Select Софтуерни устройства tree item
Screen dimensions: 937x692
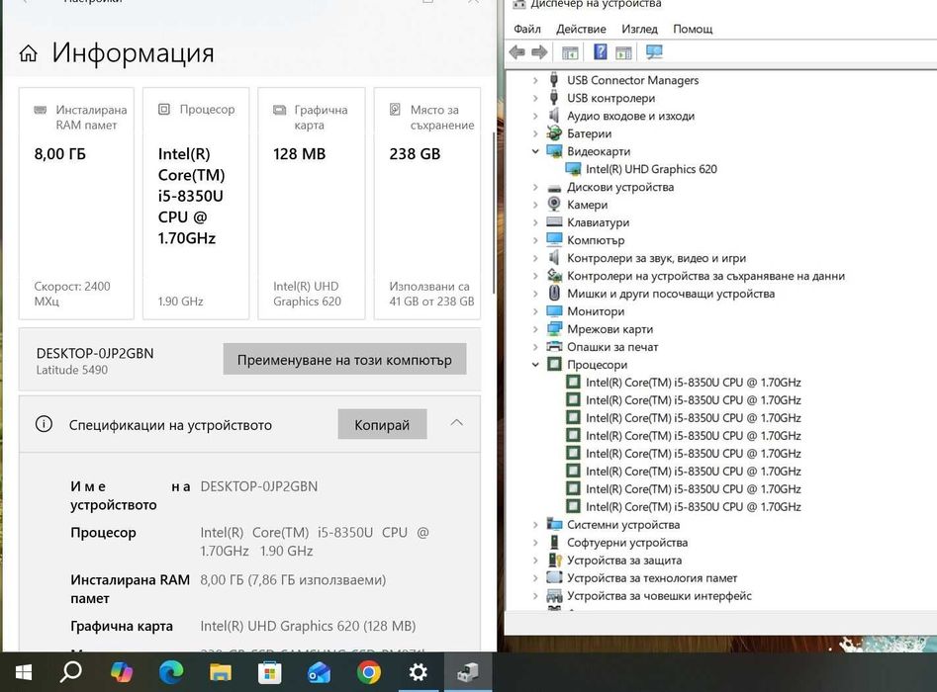627,542
